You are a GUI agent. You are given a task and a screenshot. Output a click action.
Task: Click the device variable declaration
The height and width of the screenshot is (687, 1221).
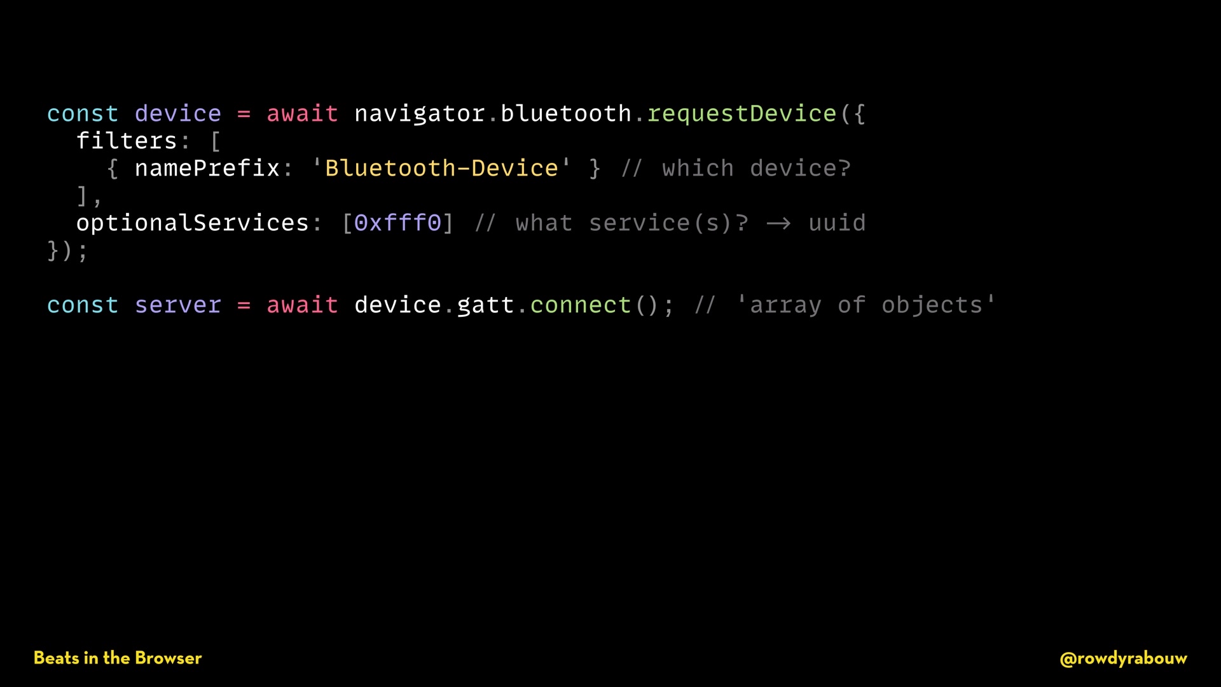click(x=178, y=114)
